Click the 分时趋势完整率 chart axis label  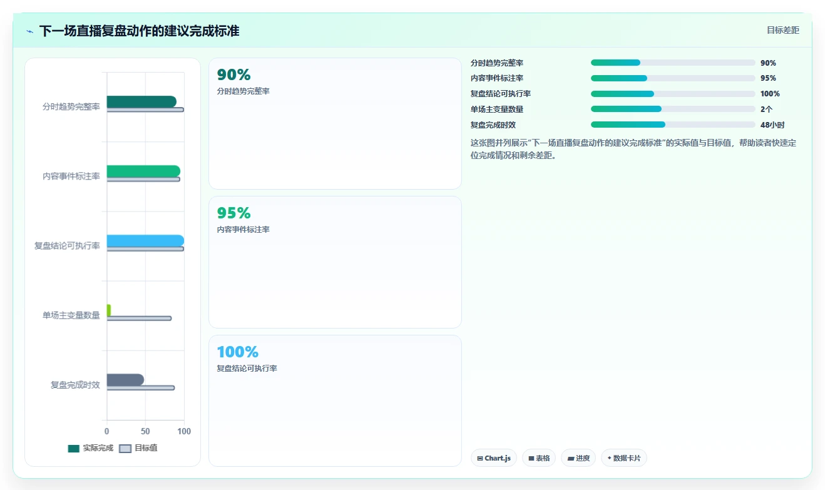click(x=71, y=107)
